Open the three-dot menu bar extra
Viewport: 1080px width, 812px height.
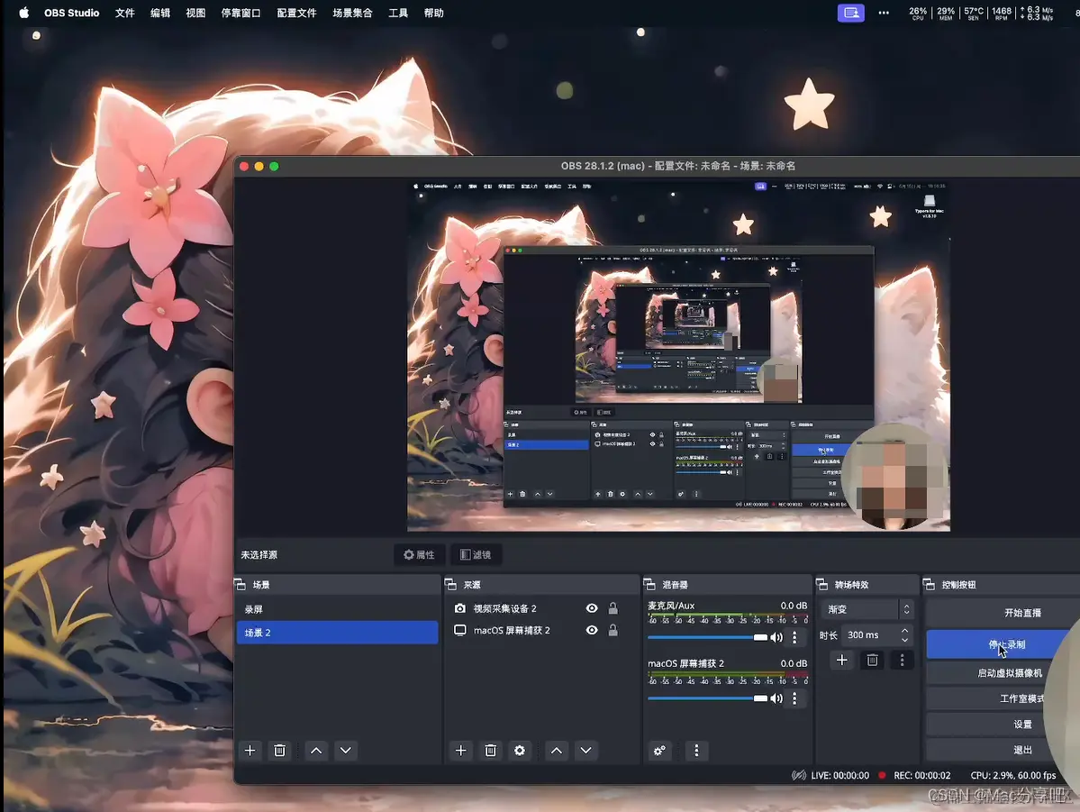884,13
